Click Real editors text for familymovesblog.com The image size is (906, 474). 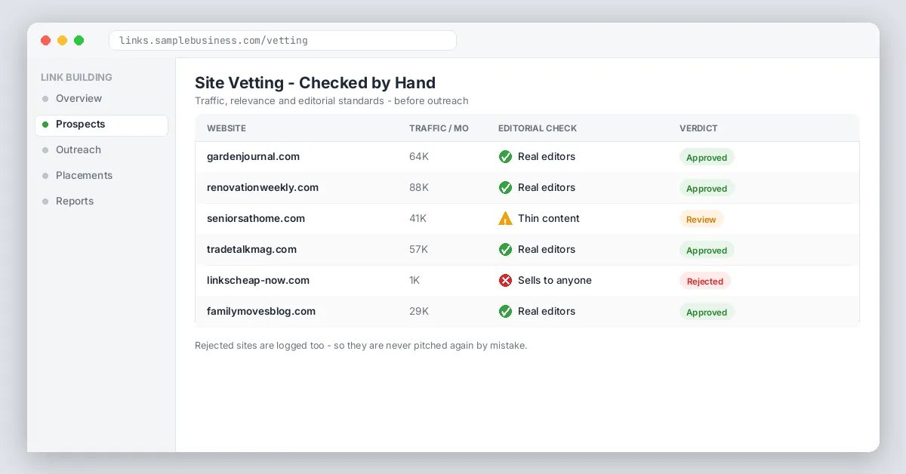547,312
